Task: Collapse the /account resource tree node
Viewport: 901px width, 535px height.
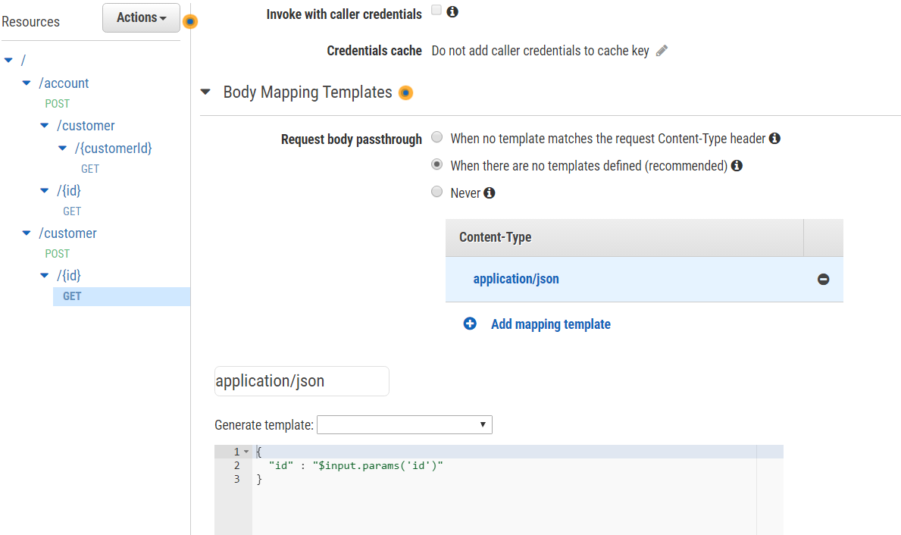Action: point(27,83)
